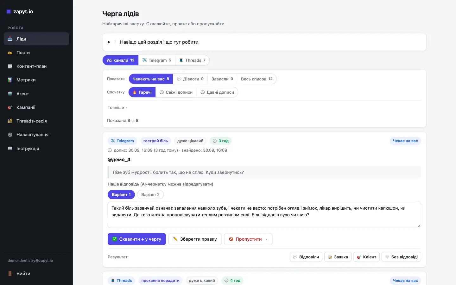This screenshot has height=285, width=456.
Task: Open Метрики chart icon in sidebar
Action: point(10,80)
